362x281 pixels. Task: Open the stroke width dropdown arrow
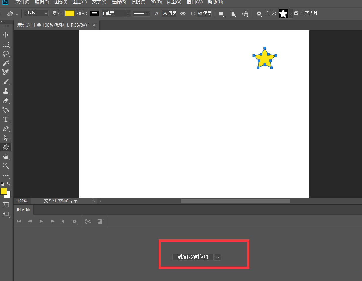tap(128, 14)
